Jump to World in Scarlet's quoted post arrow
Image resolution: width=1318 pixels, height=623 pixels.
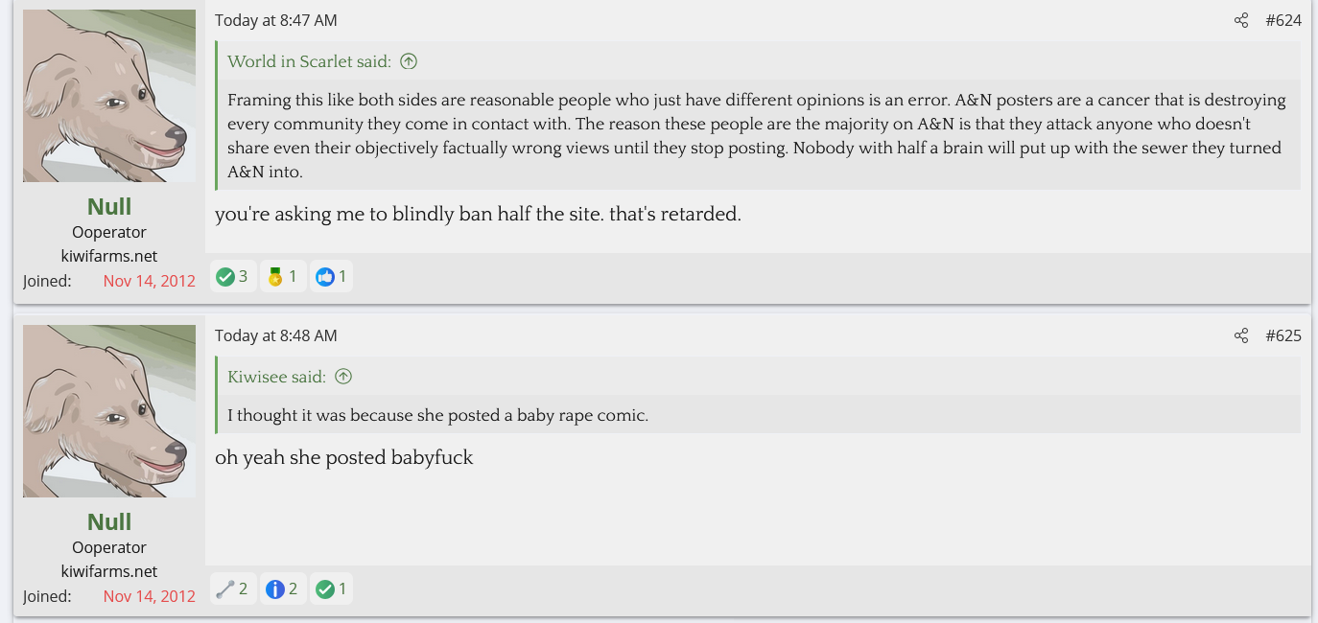click(x=409, y=61)
